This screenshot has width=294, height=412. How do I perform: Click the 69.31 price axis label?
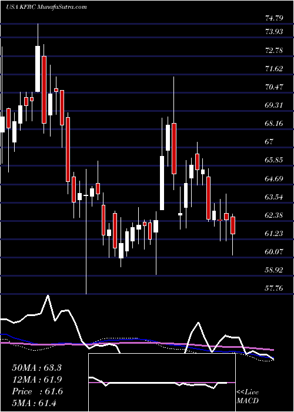[275, 105]
